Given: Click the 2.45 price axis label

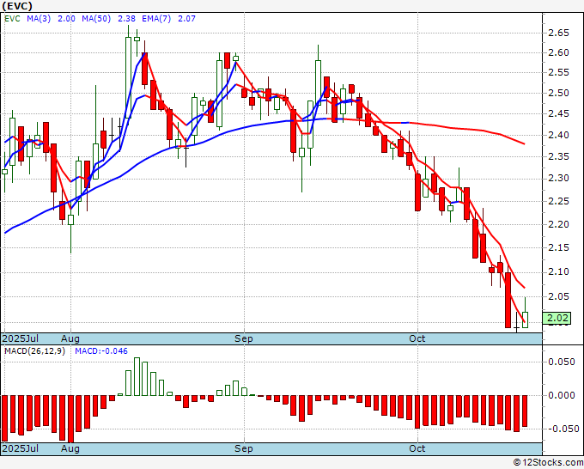Looking at the screenshot, I should pyautogui.click(x=559, y=114).
